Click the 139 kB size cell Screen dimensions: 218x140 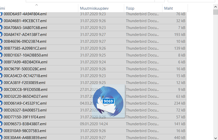pyautogui.click(x=180, y=48)
